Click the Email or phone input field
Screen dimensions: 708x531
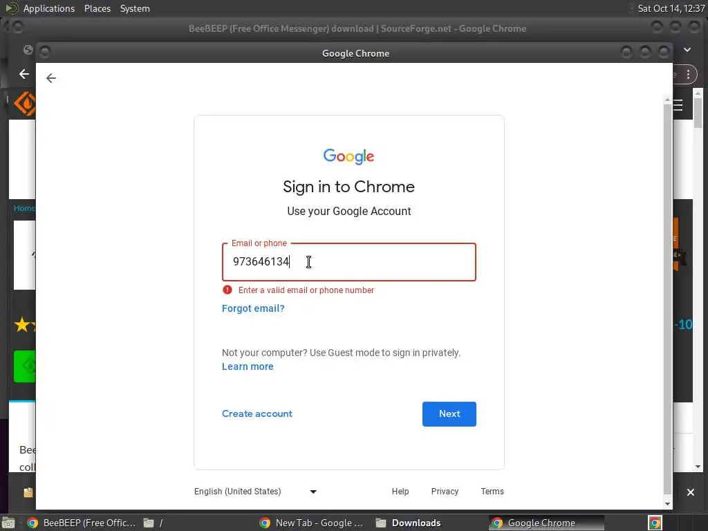[x=349, y=262]
